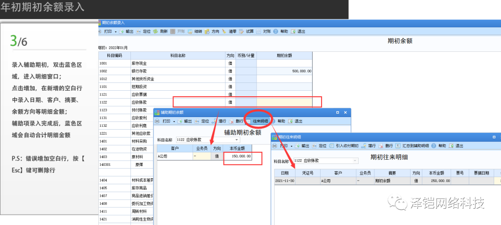Select the 应收账款 期初余额 cell
This screenshot has width=501, height=225.
click(x=284, y=102)
